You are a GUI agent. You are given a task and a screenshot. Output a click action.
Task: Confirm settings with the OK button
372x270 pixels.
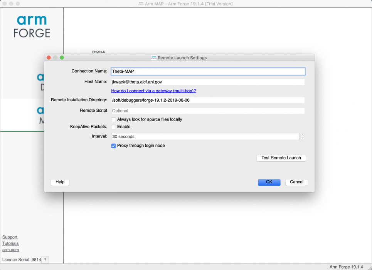269,182
